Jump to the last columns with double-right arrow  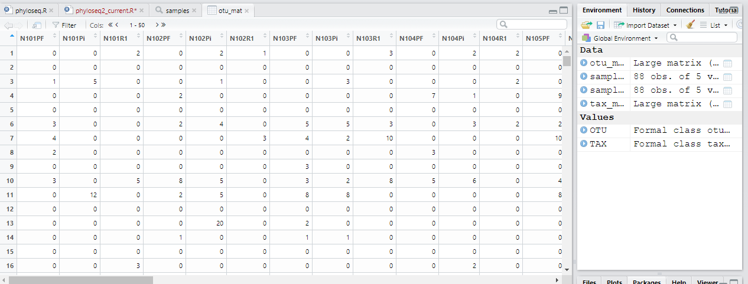(163, 25)
